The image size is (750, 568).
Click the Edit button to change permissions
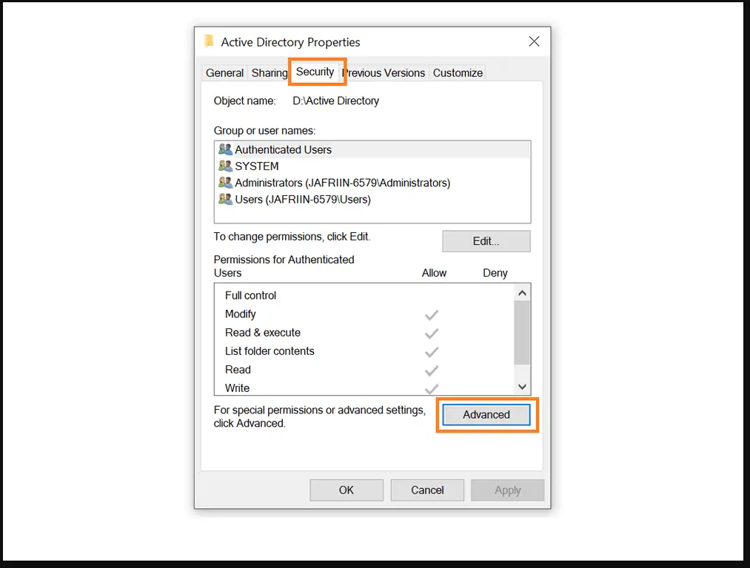click(x=486, y=240)
